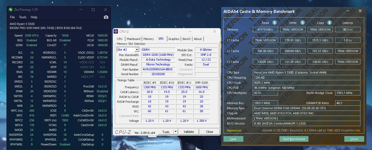Viewport: 372px width, 150px height.
Task: Click the CPU-Z logo icon in title bar
Action: pyautogui.click(x=117, y=32)
